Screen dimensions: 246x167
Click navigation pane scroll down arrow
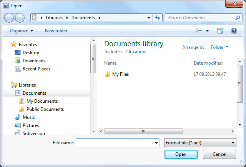(93, 132)
